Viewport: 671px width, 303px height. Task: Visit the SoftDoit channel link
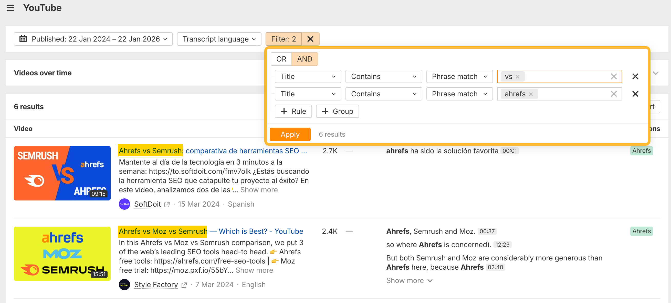tap(148, 204)
